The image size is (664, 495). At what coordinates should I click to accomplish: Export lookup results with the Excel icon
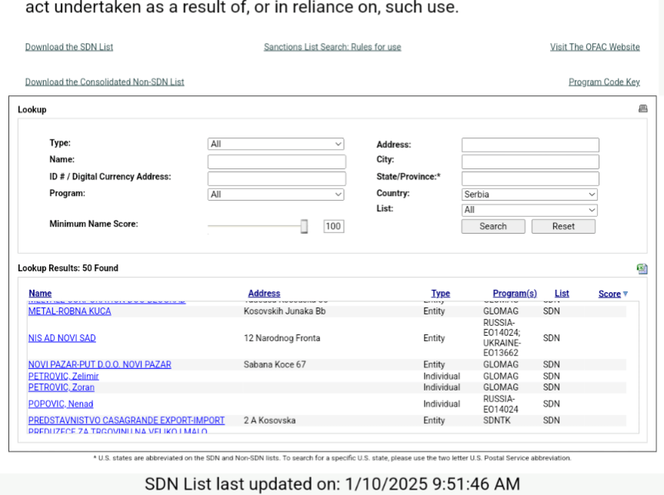click(642, 268)
